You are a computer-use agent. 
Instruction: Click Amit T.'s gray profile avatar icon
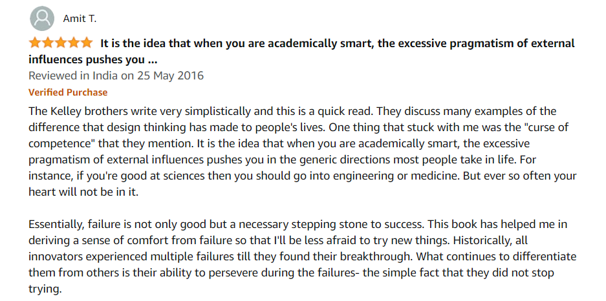pos(42,18)
